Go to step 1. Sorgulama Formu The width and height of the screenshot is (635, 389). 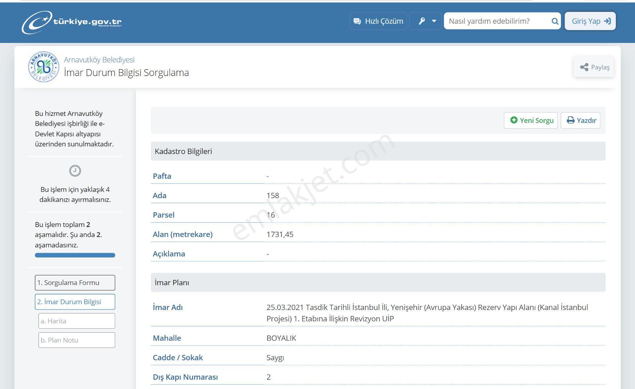(75, 283)
